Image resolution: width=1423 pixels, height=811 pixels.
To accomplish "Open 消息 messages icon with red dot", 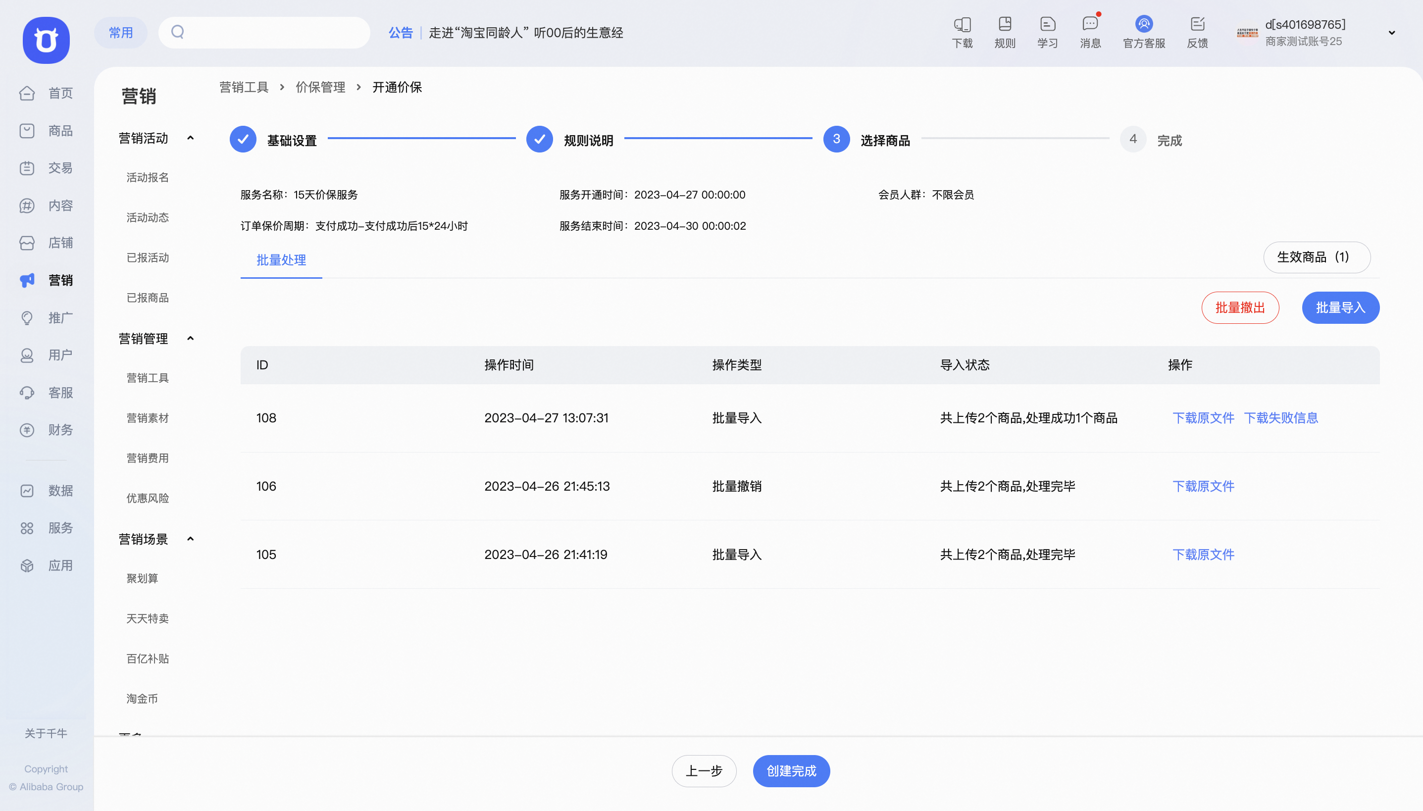I will (x=1090, y=24).
